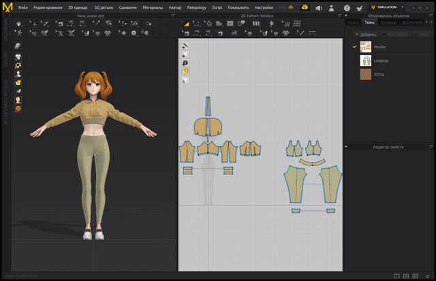The image size is (436, 281).
Task: Select the Leggings fabric thumbnail
Action: pos(366,61)
